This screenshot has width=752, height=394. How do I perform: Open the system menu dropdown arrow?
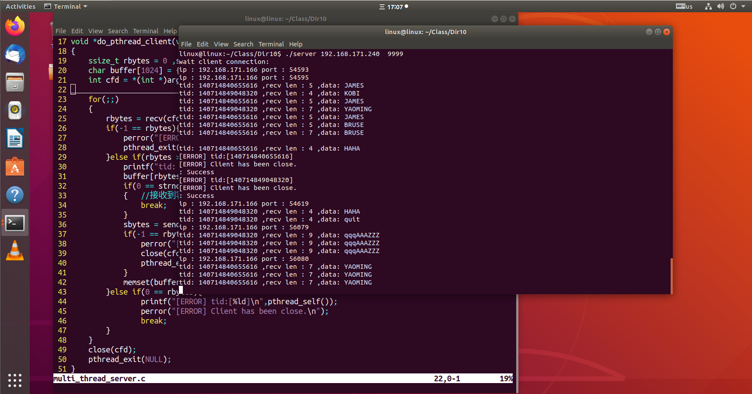[x=743, y=7]
